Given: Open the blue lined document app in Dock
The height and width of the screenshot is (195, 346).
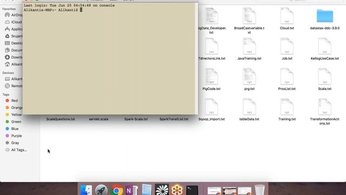Looking at the screenshot, I should pyautogui.click(x=147, y=190).
